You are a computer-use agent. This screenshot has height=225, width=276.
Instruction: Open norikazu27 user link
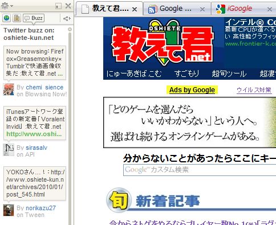[40, 208]
